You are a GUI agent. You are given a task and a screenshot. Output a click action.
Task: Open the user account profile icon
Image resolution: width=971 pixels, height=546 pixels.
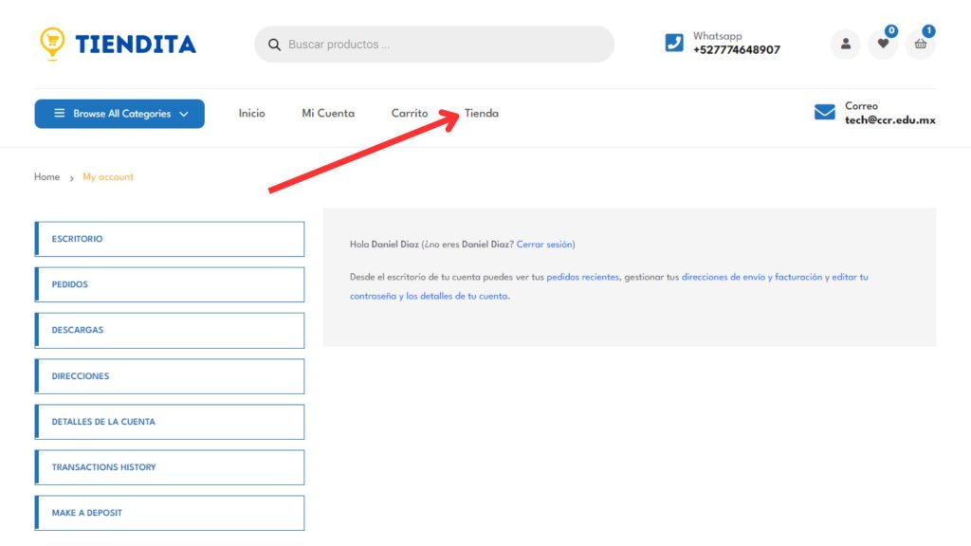pyautogui.click(x=845, y=44)
